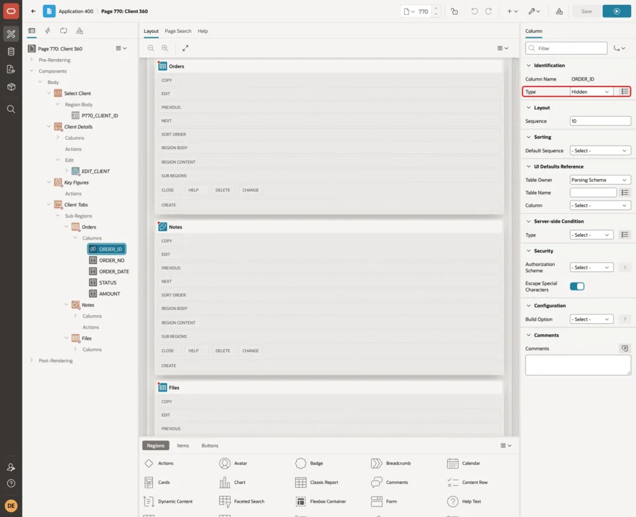The image size is (636, 517).
Task: Click the Comments text area
Action: pyautogui.click(x=578, y=365)
